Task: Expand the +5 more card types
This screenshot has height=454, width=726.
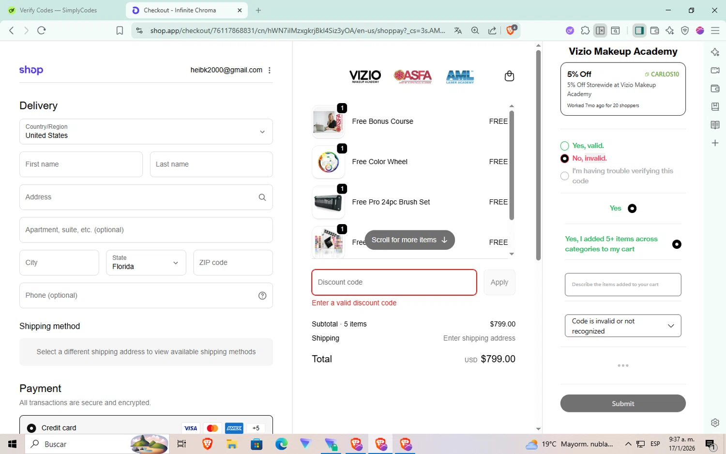Action: 256,428
